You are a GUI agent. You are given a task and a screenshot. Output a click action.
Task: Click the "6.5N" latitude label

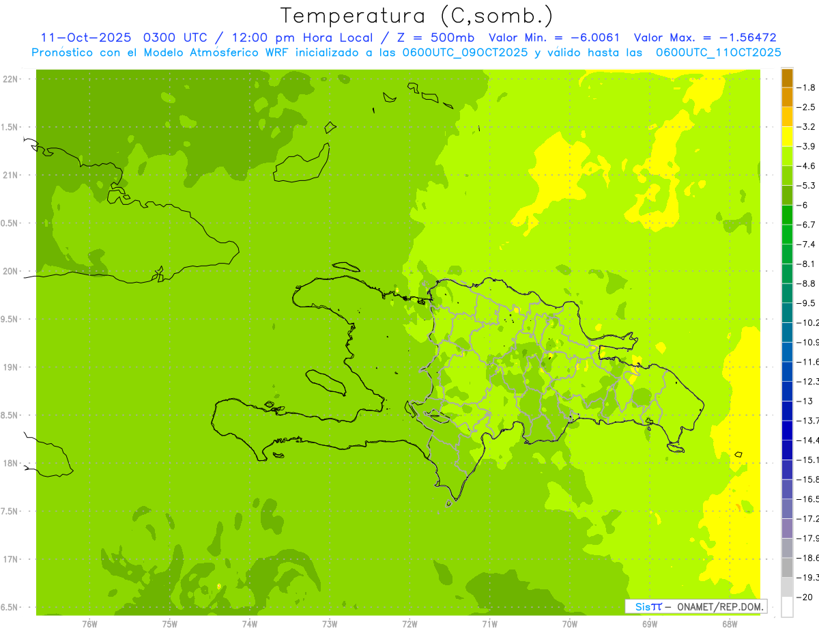(x=10, y=607)
